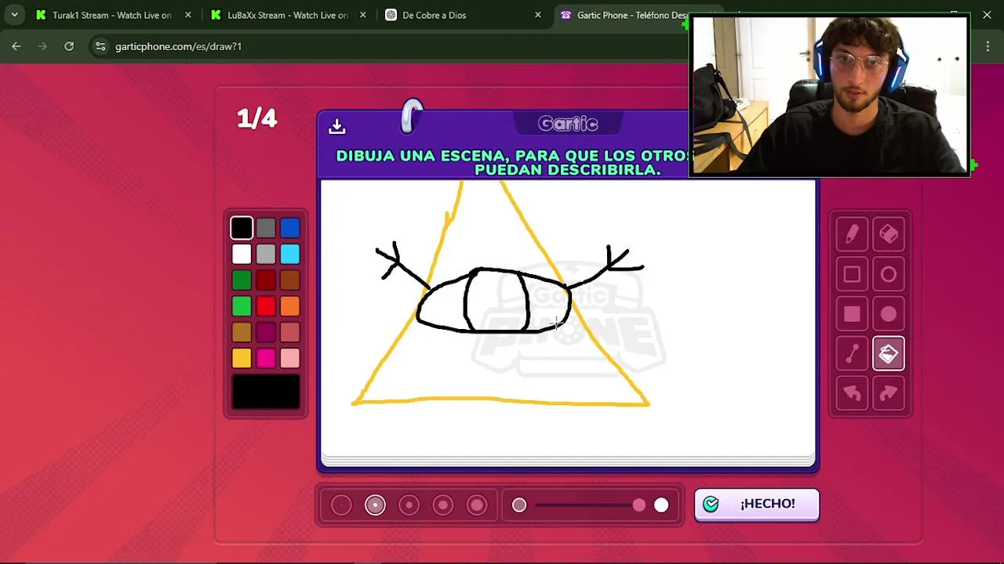This screenshot has height=564, width=1004.
Task: Pick the light pink color swatch
Action: [x=290, y=358]
